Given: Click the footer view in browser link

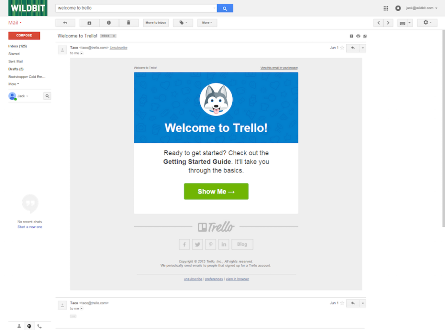Looking at the screenshot, I should pyautogui.click(x=237, y=279).
